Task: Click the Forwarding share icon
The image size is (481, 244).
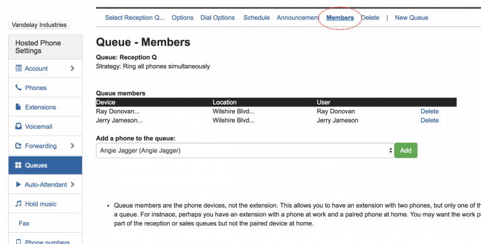Action: [x=18, y=146]
